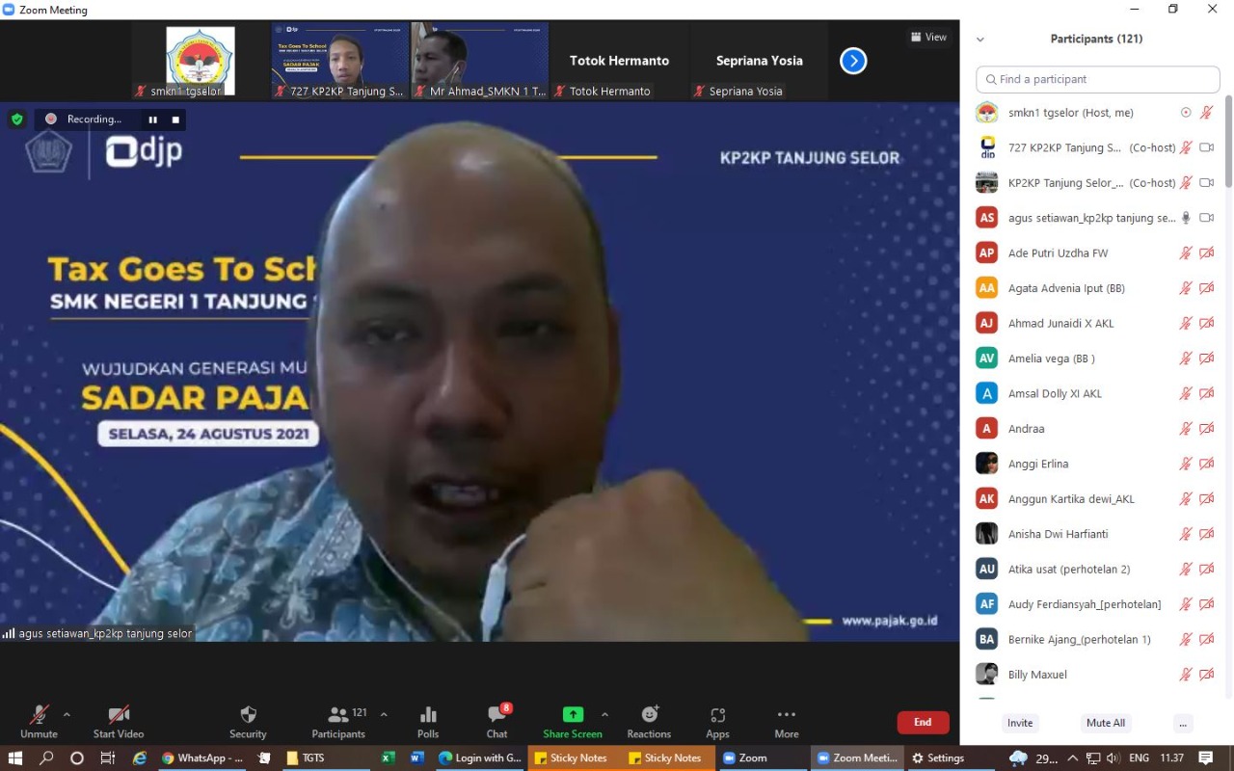
Task: Open the Apps panel
Action: [717, 715]
